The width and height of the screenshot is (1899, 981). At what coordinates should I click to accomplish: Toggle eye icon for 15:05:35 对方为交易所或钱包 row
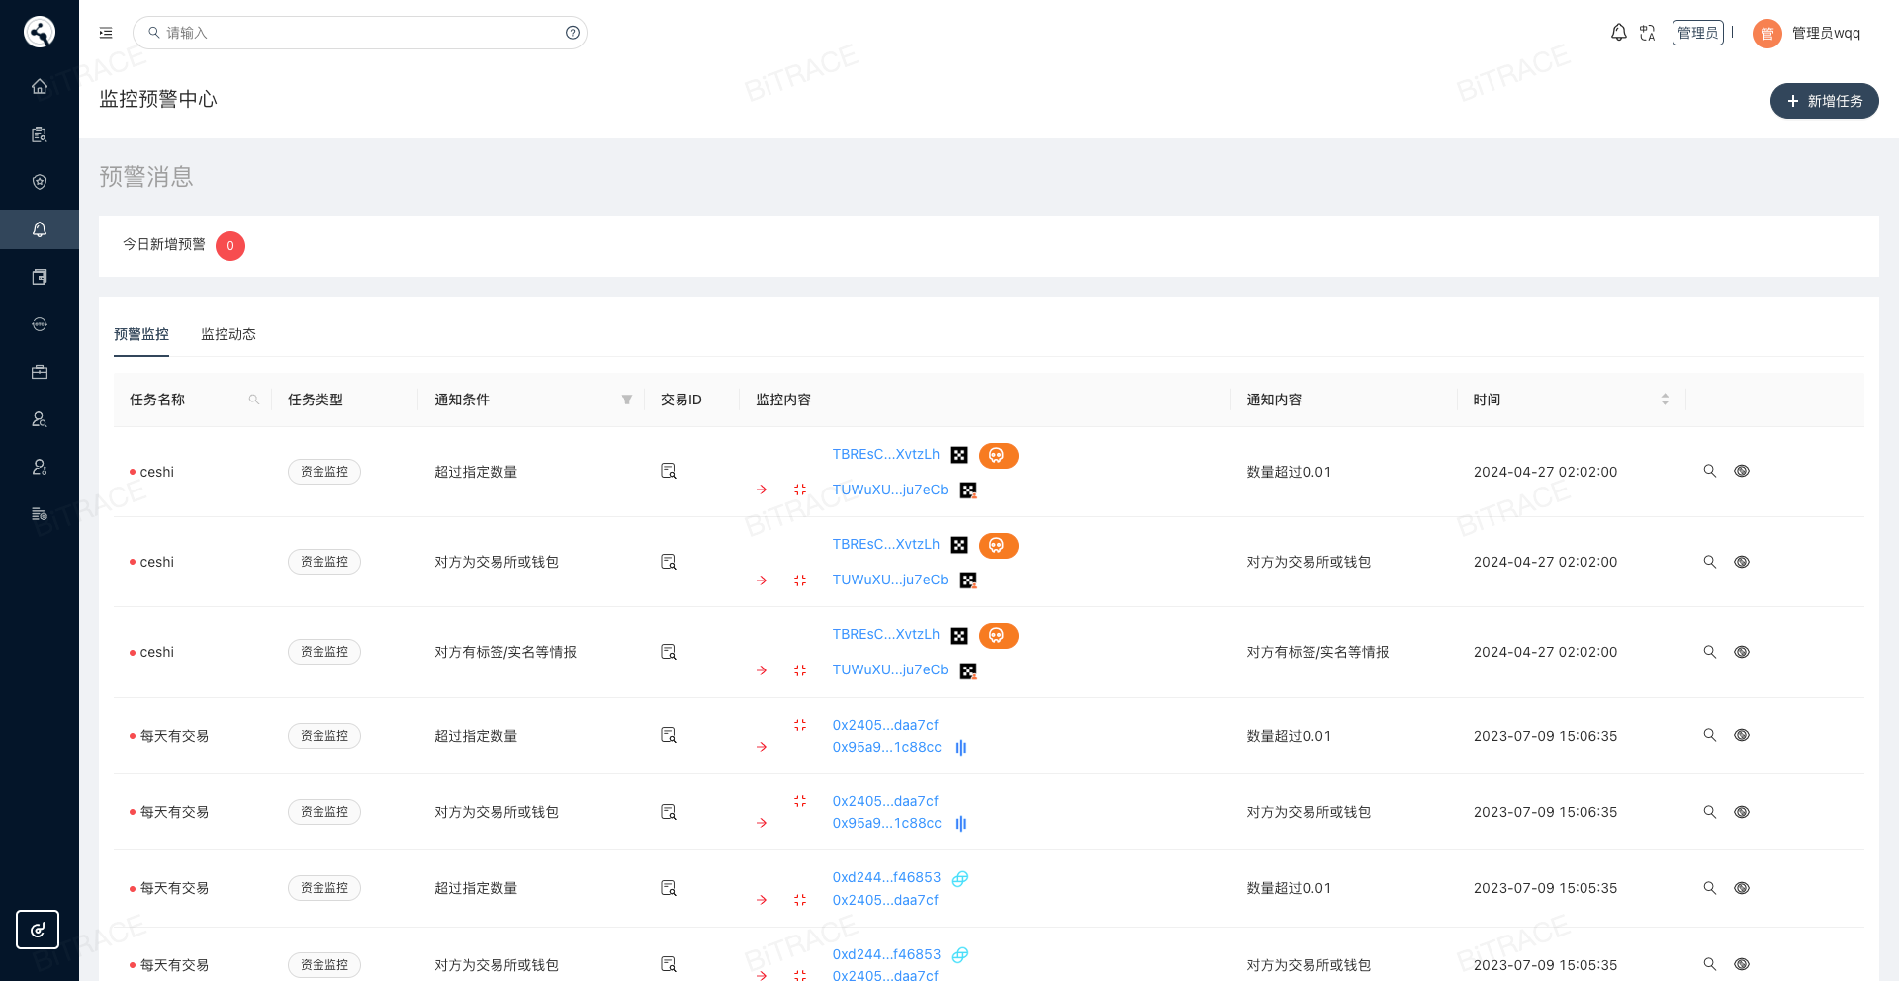coord(1742,964)
